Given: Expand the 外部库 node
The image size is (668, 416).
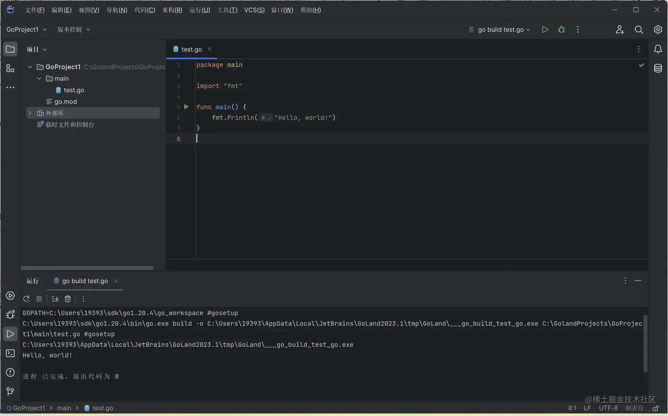Looking at the screenshot, I should tap(30, 113).
